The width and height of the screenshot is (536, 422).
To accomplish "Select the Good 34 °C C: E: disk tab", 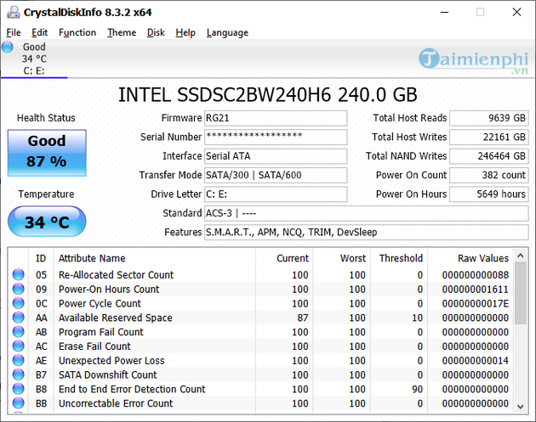I will click(x=34, y=59).
